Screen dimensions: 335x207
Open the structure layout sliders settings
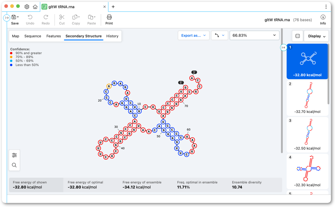pyautogui.click(x=14, y=155)
